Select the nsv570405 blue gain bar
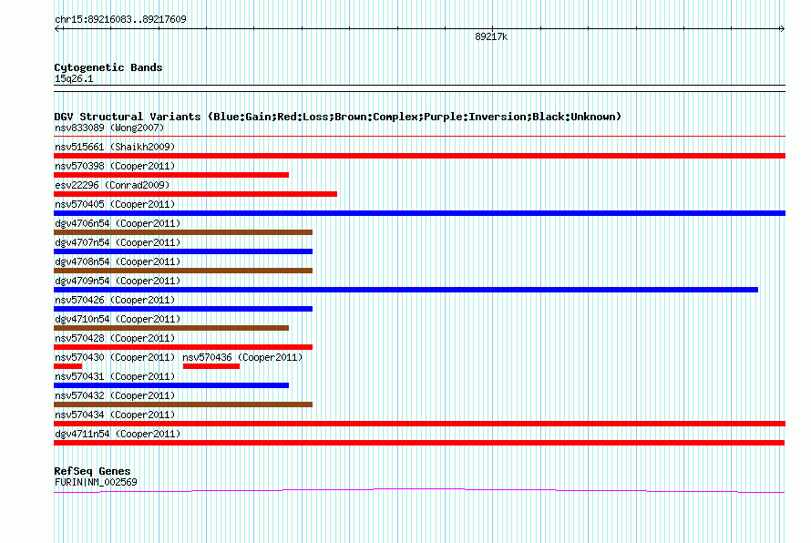 tap(419, 213)
